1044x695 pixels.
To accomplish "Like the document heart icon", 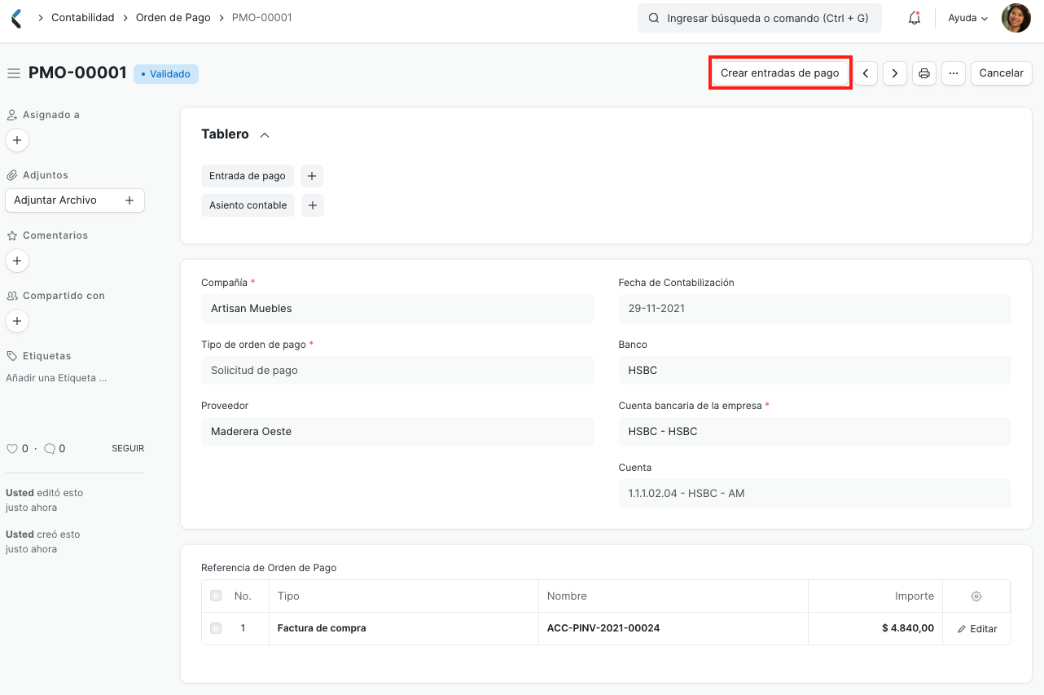I will coord(11,449).
